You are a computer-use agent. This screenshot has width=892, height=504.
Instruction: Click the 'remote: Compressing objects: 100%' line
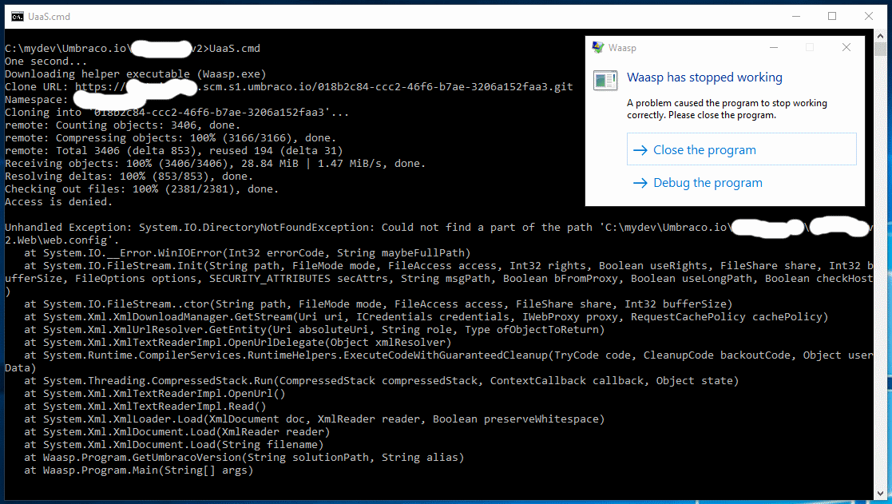(x=171, y=138)
